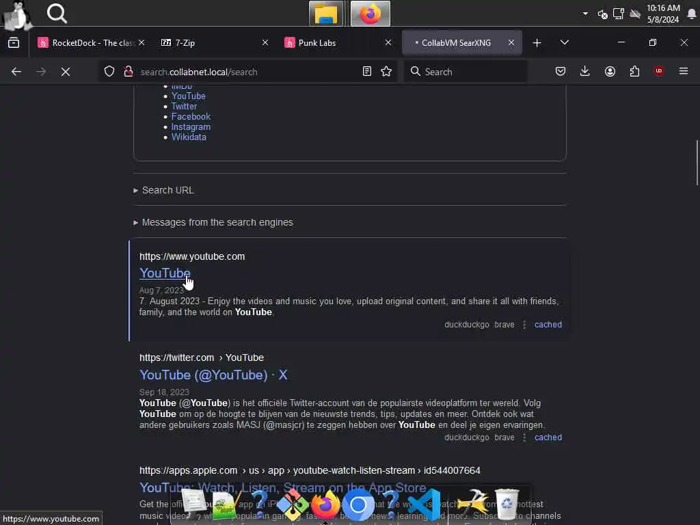
Task: Click the taskbar search magnifier
Action: pyautogui.click(x=57, y=14)
